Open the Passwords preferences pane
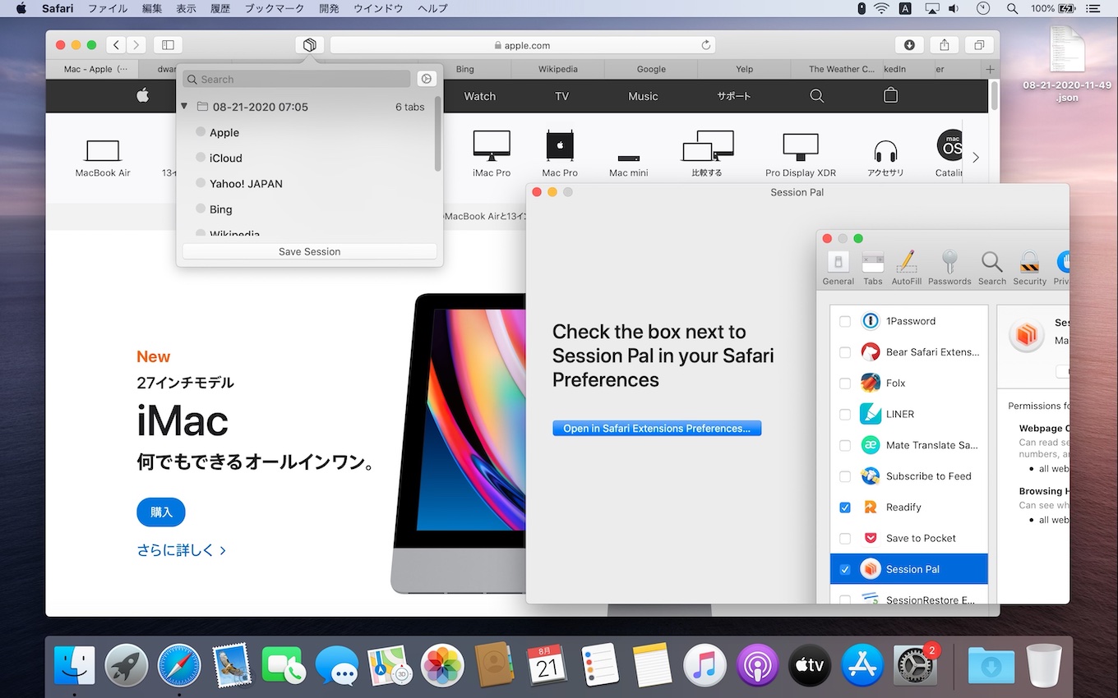 pos(949,269)
